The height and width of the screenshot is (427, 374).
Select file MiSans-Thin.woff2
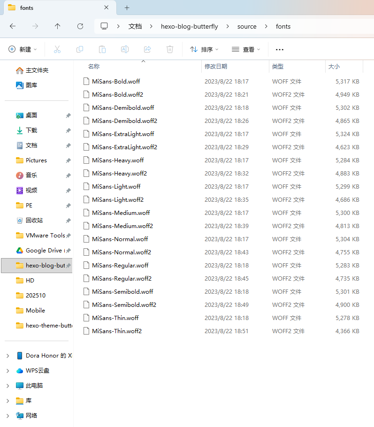117,331
